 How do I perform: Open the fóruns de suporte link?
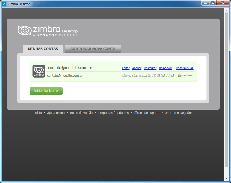tap(147, 113)
